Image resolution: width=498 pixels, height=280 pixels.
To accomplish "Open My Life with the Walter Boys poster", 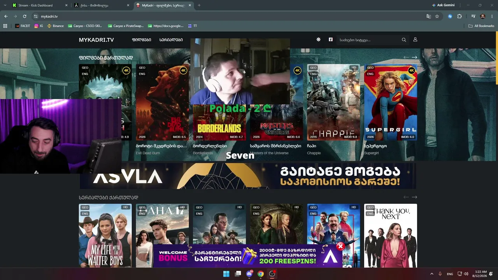I will 105,236.
